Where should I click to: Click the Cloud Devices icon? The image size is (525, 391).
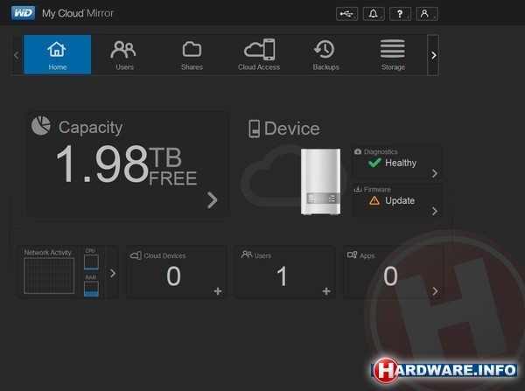(136, 255)
